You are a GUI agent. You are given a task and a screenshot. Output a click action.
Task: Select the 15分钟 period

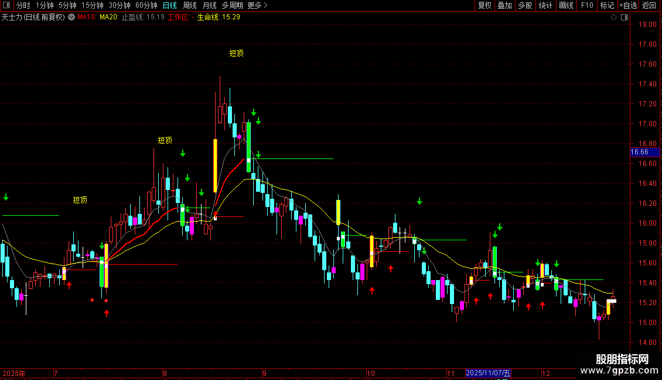click(92, 5)
